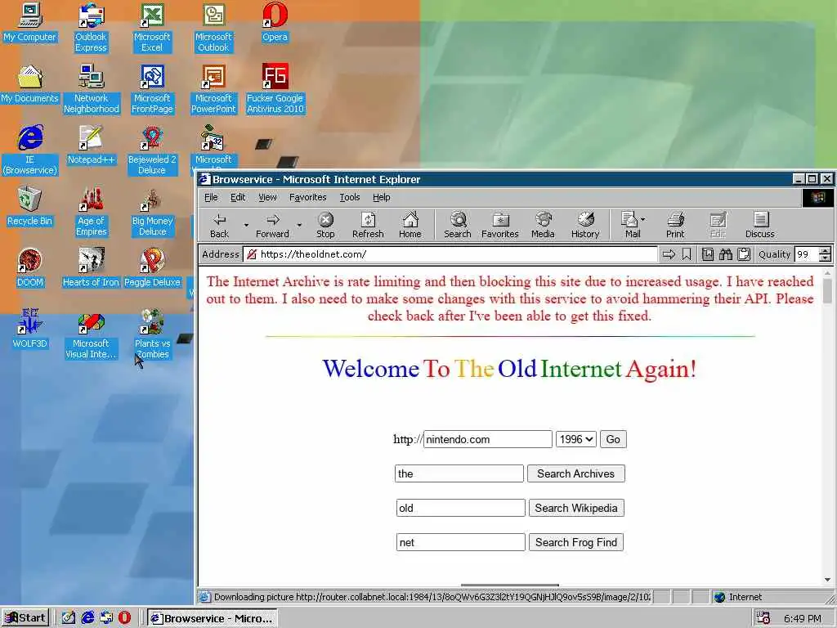Open the Favorites toolbar button
Screen dimensions: 837x628
coord(500,226)
